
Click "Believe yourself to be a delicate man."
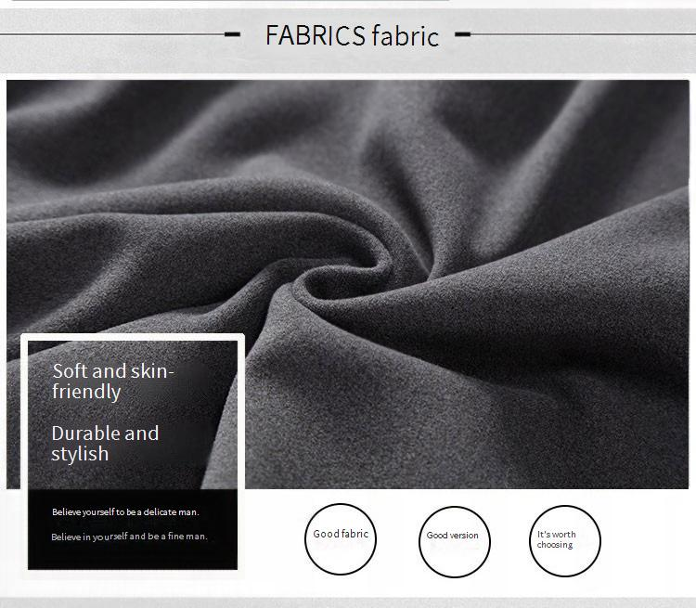coord(125,511)
